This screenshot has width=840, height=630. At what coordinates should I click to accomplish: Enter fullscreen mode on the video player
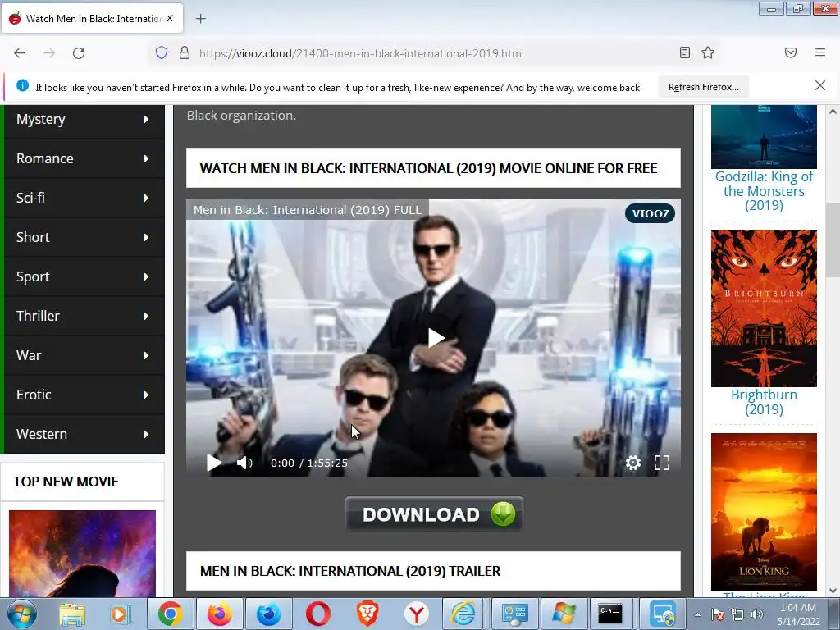coord(662,463)
